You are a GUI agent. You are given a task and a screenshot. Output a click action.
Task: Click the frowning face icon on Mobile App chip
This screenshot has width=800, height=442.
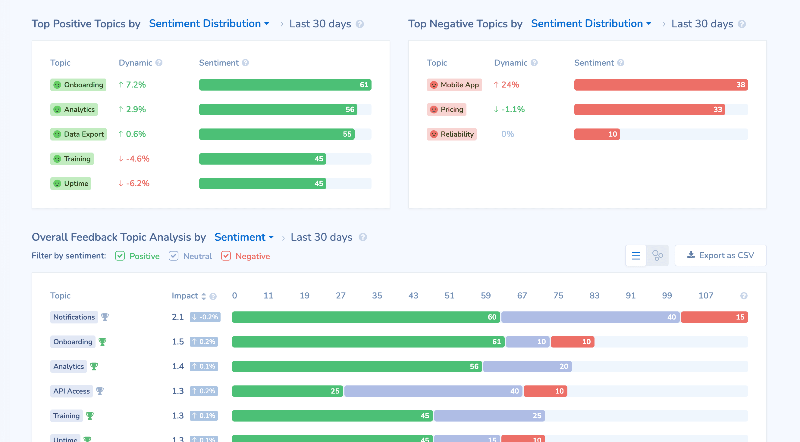434,85
